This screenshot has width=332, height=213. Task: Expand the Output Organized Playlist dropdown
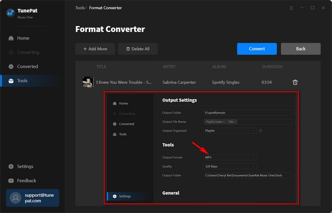(x=230, y=131)
